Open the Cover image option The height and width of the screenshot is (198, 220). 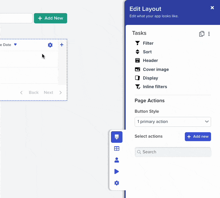click(x=156, y=69)
